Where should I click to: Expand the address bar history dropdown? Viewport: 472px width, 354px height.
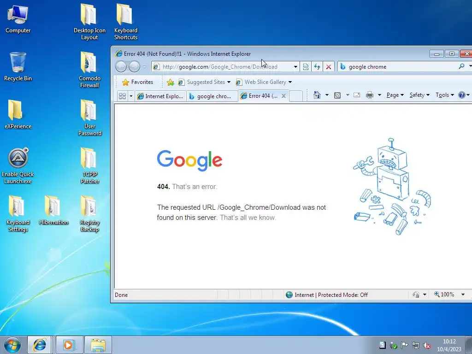click(x=295, y=67)
